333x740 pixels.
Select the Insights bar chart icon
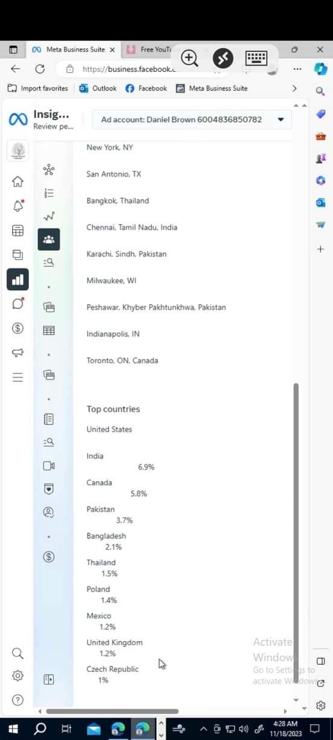point(17,279)
